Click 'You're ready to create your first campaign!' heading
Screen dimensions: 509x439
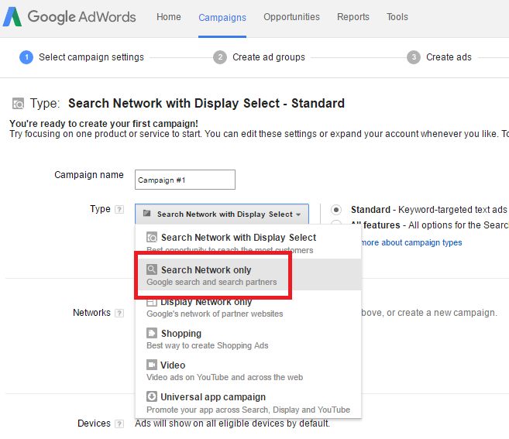click(104, 124)
